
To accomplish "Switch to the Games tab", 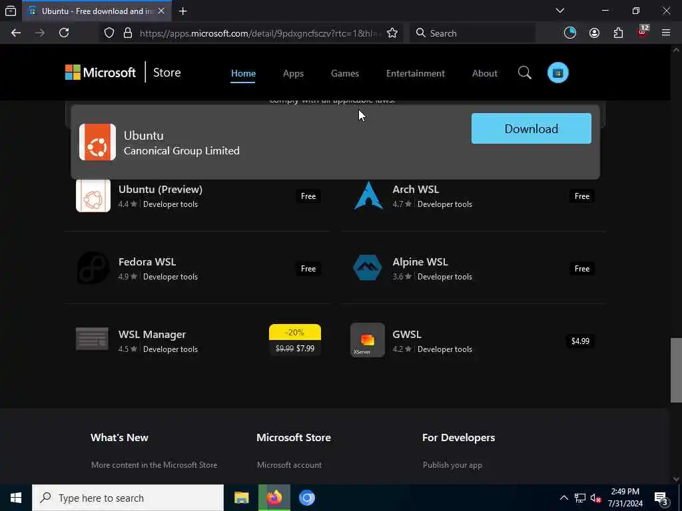I will click(345, 73).
